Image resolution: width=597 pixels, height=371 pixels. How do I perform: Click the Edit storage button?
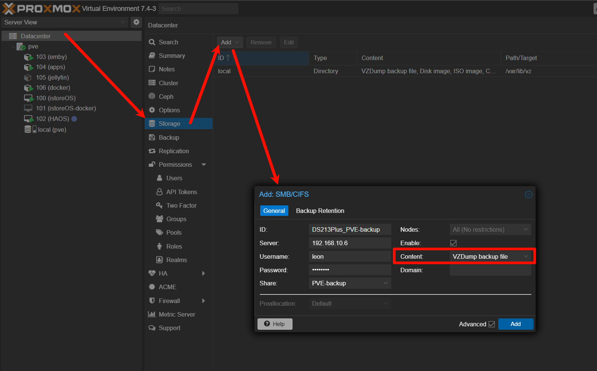(x=289, y=42)
